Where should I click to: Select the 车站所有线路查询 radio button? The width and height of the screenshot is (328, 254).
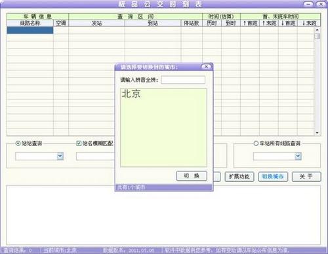click(256, 143)
